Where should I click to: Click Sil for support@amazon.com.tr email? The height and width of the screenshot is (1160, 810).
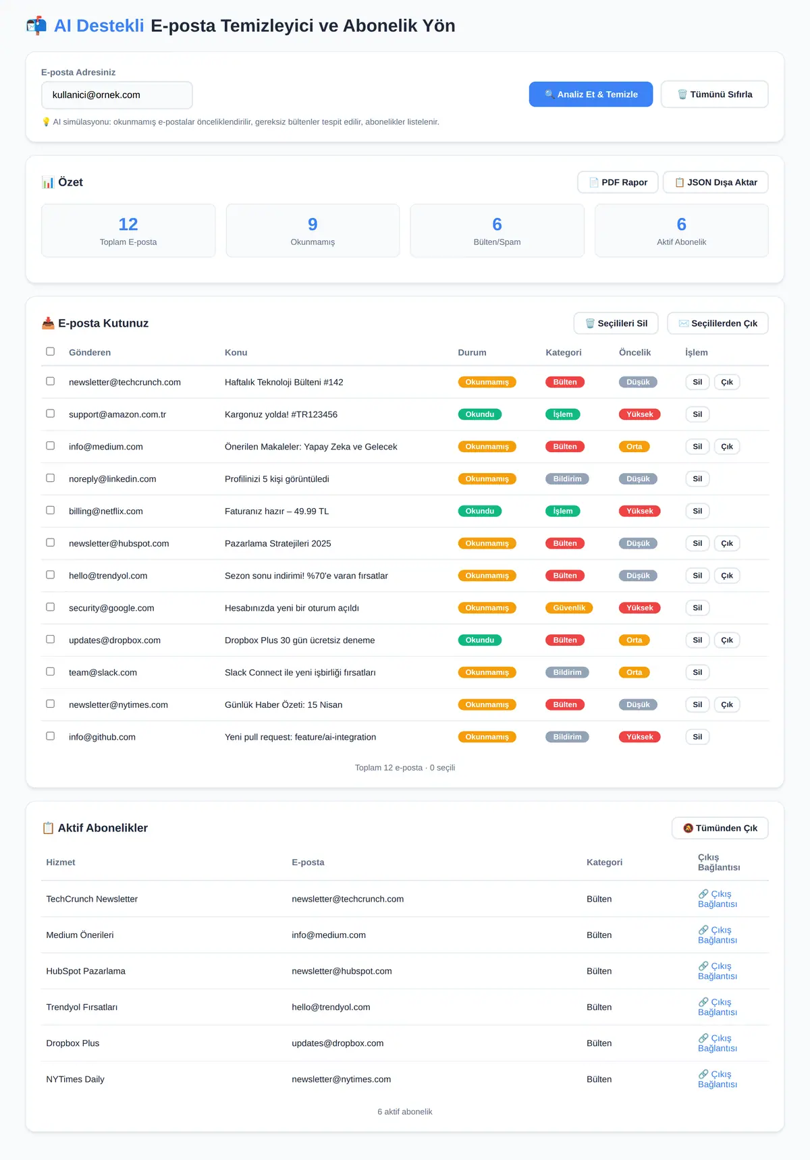[697, 414]
